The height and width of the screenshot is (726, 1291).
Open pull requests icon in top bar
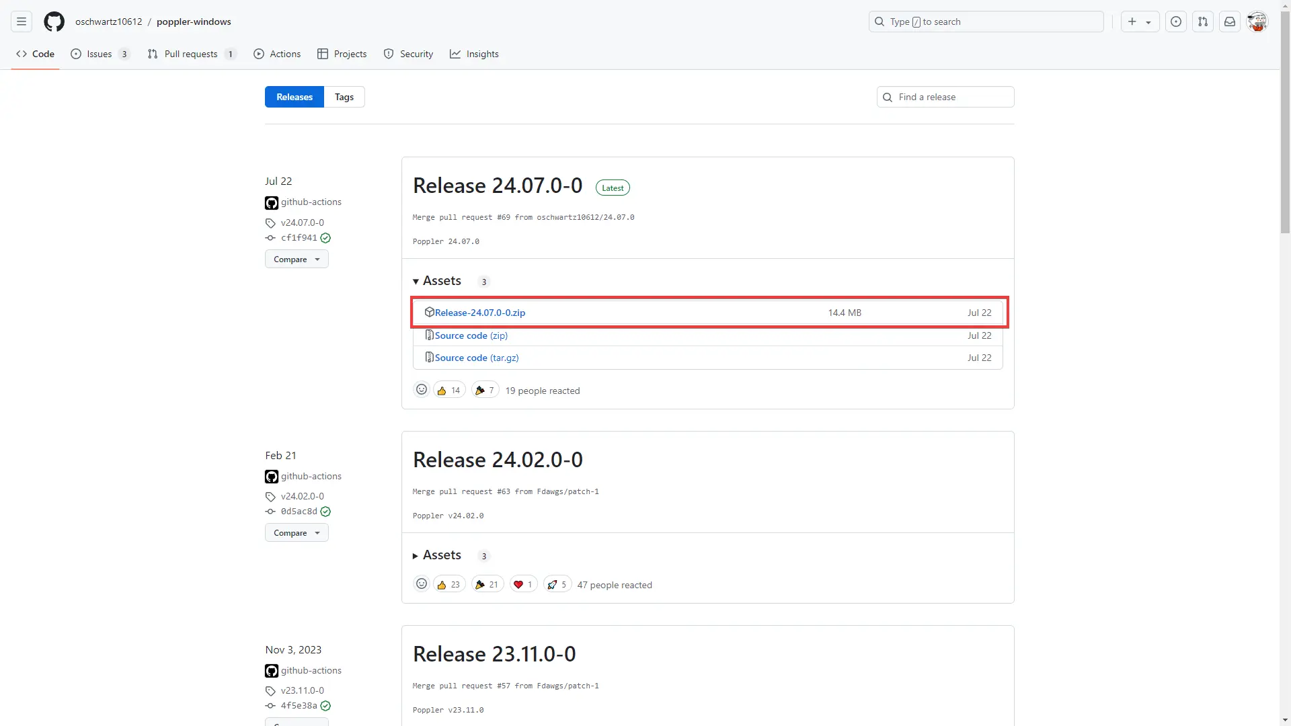[x=1202, y=22]
